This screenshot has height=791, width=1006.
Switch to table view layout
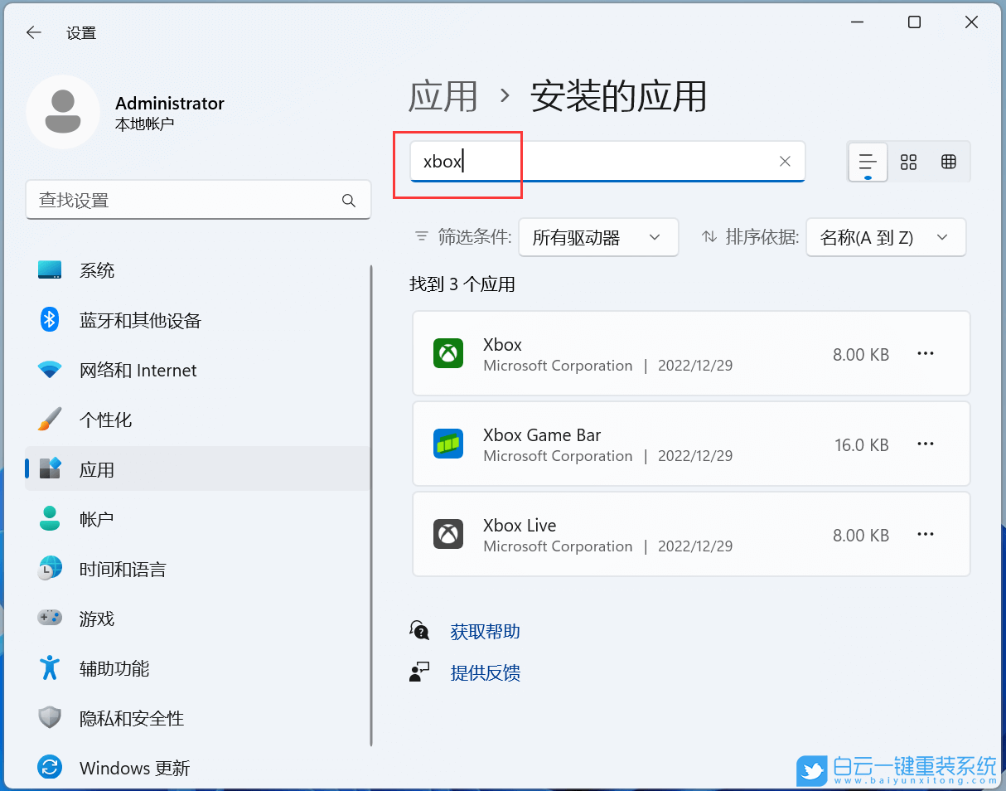pyautogui.click(x=949, y=162)
